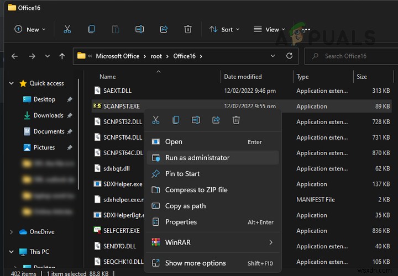Click Office16 in the breadcrumb path
The width and height of the screenshot is (398, 276).
pos(185,56)
